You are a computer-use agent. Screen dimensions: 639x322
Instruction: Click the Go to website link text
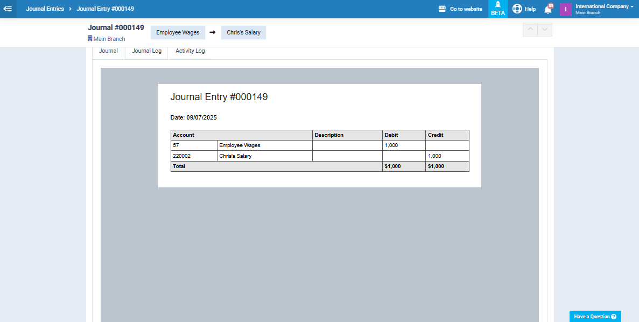(x=466, y=9)
